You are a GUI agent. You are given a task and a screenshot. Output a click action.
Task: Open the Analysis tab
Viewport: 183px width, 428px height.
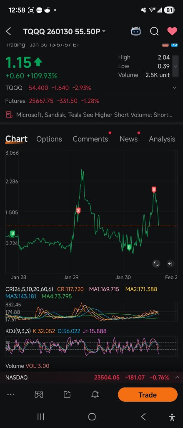point(162,139)
